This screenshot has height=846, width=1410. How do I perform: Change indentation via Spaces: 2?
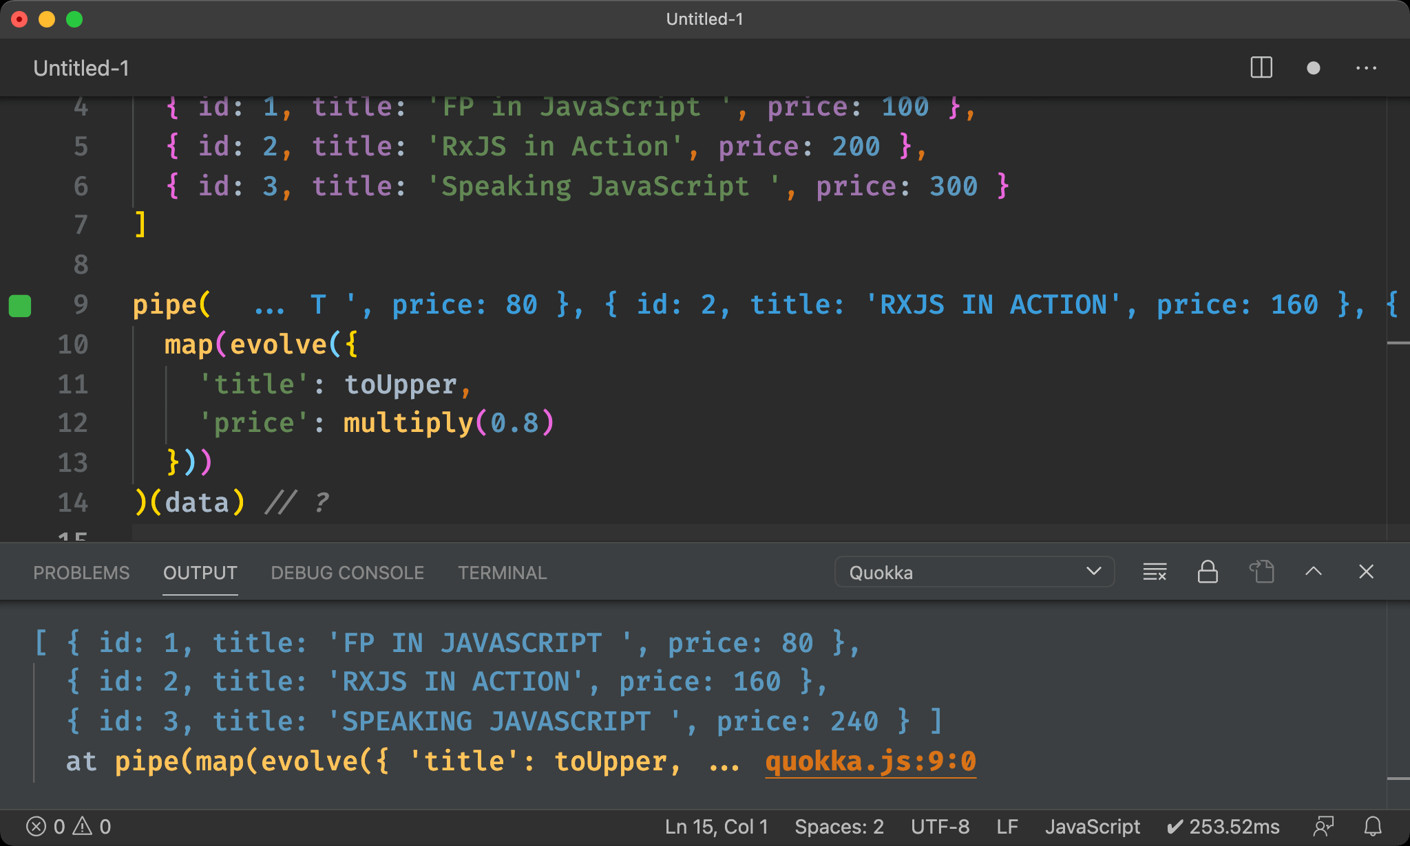pyautogui.click(x=839, y=826)
